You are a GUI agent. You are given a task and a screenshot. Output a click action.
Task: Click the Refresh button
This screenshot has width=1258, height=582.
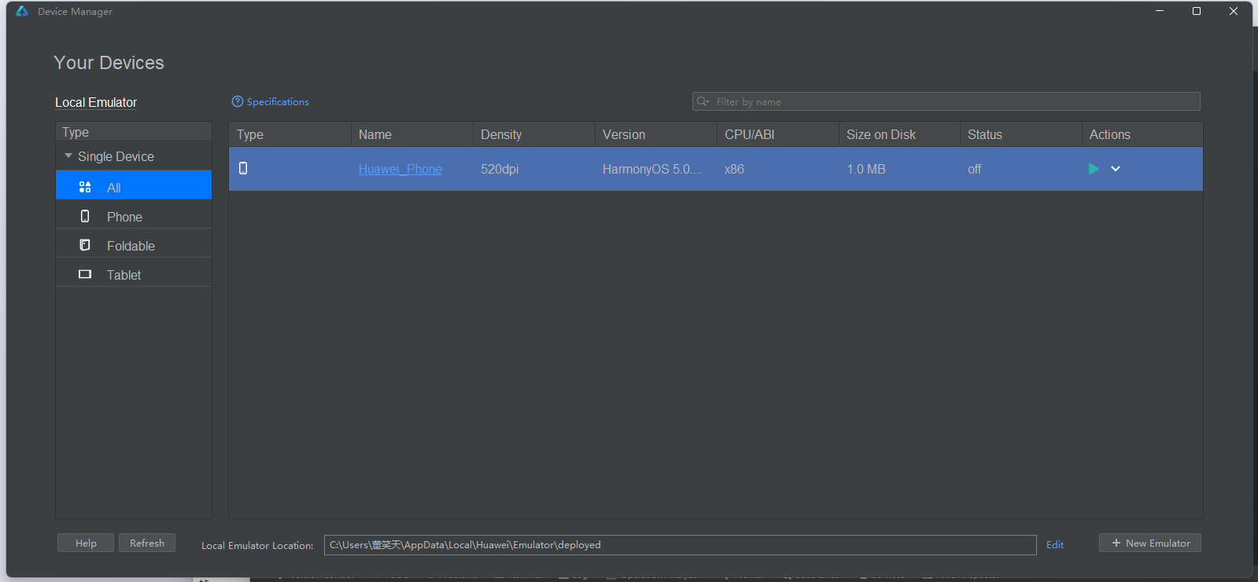[x=147, y=543]
